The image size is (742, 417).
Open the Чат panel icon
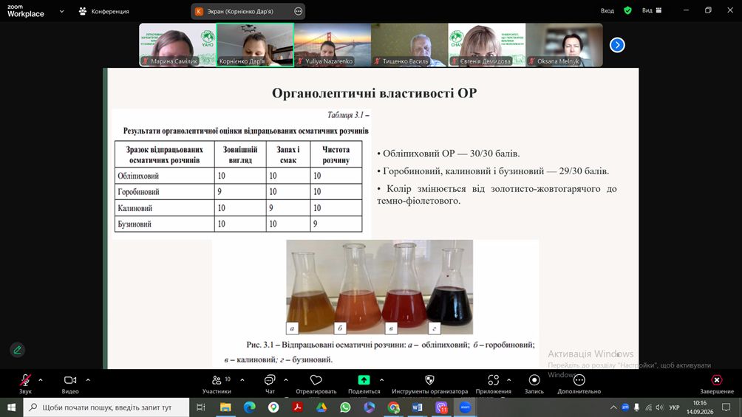[270, 380]
